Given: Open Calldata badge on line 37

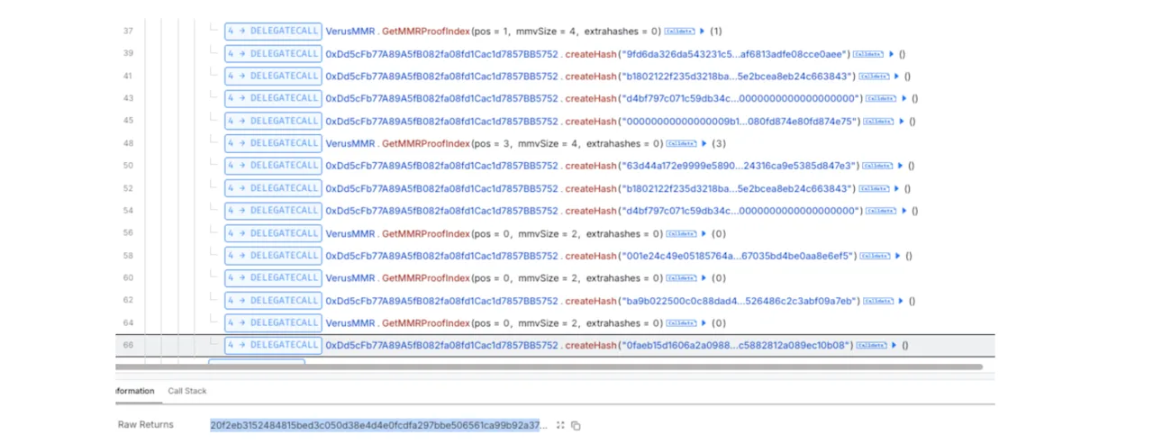Looking at the screenshot, I should tap(681, 31).
